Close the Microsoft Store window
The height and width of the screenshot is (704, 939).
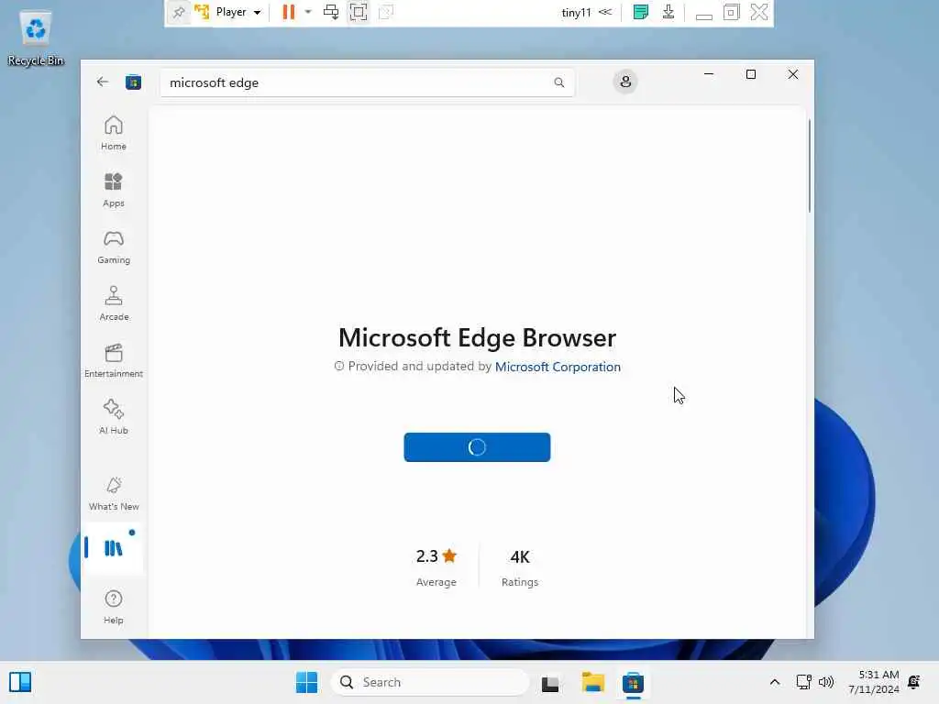coord(793,74)
